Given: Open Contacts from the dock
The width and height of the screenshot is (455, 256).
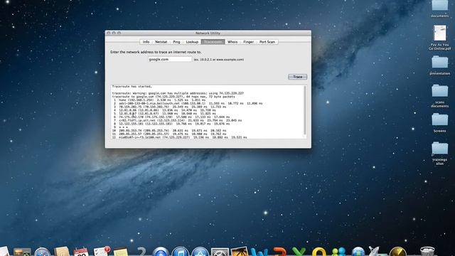Looking at the screenshot, I should 62,252.
